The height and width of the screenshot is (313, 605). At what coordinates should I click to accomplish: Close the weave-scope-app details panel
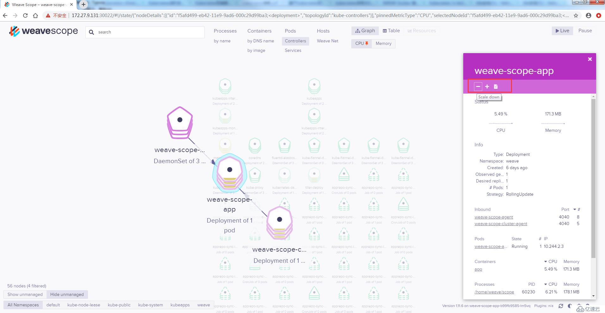[x=590, y=59]
